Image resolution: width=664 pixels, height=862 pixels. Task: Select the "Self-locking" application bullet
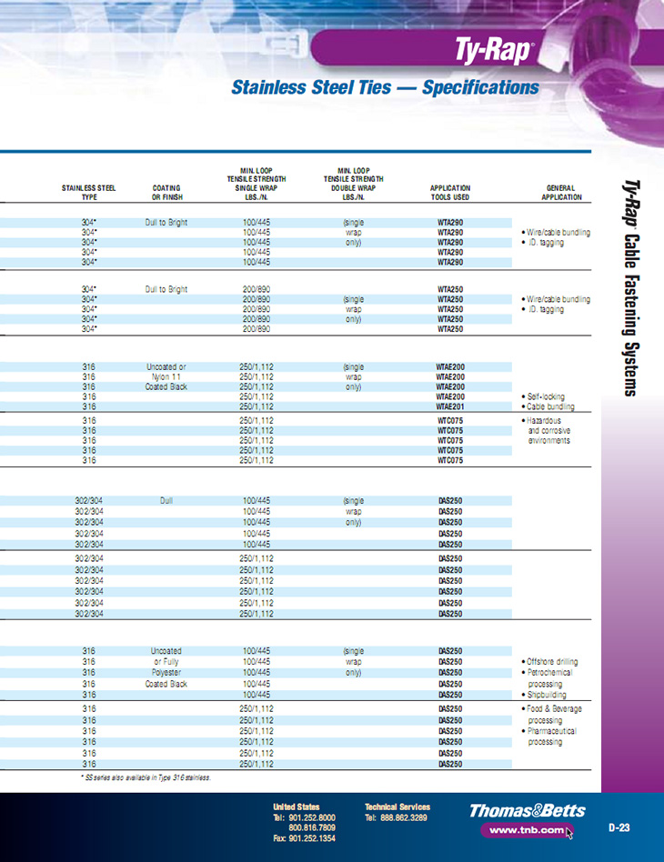click(x=543, y=396)
